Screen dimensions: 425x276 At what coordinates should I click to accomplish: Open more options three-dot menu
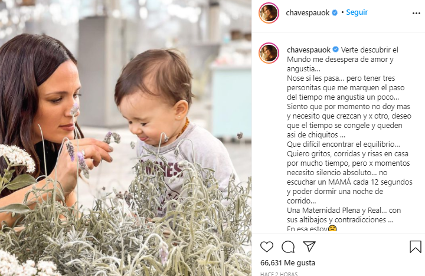416,14
